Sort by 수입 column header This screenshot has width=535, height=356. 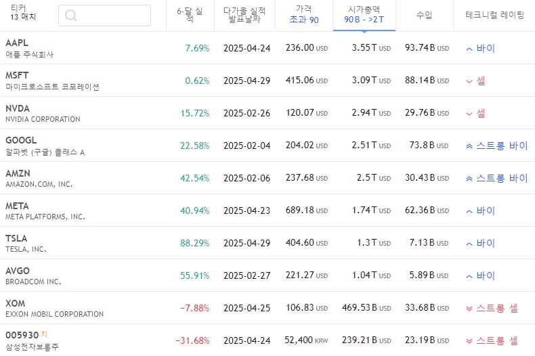pyautogui.click(x=424, y=15)
